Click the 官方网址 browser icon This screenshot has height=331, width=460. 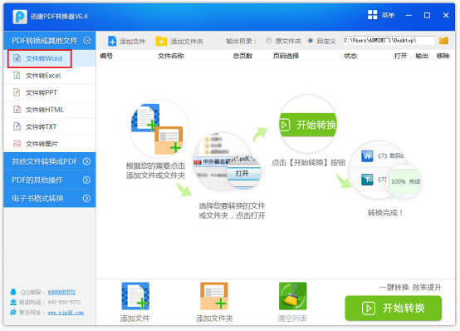(13, 312)
